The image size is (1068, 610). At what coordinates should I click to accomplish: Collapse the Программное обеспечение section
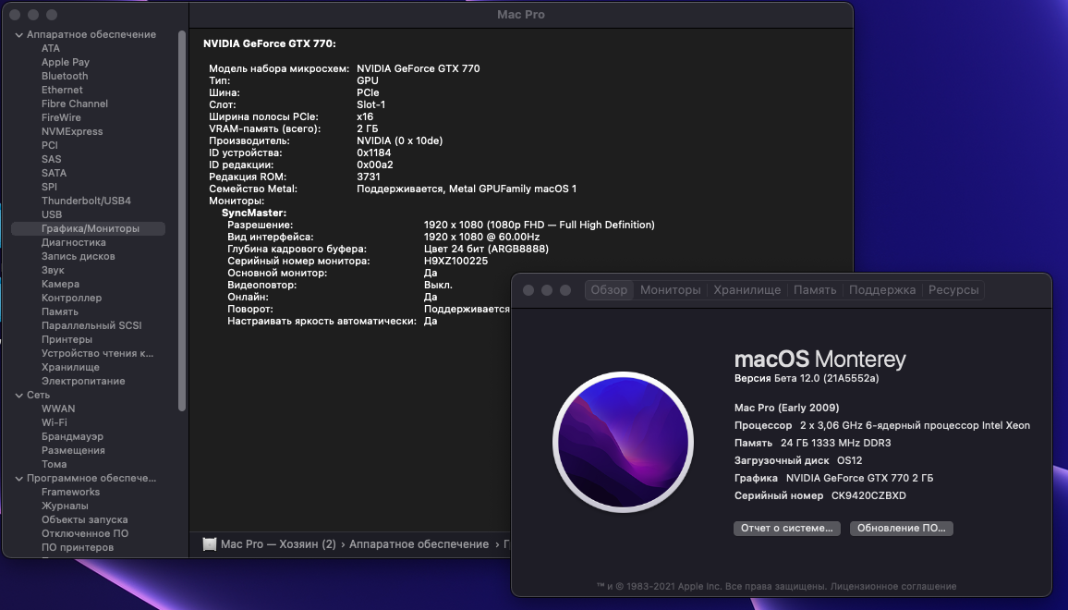[x=19, y=479]
